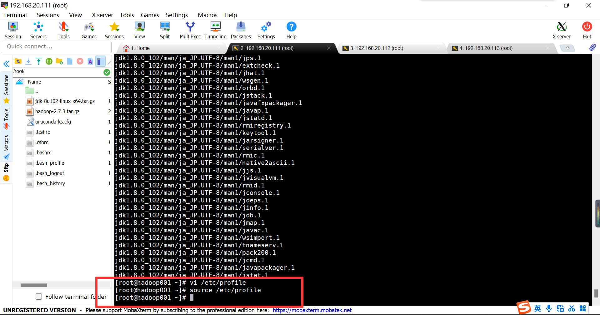Select jdk-8u102-linux-x64.tar.gz file
This screenshot has width=600, height=315.
pos(65,101)
